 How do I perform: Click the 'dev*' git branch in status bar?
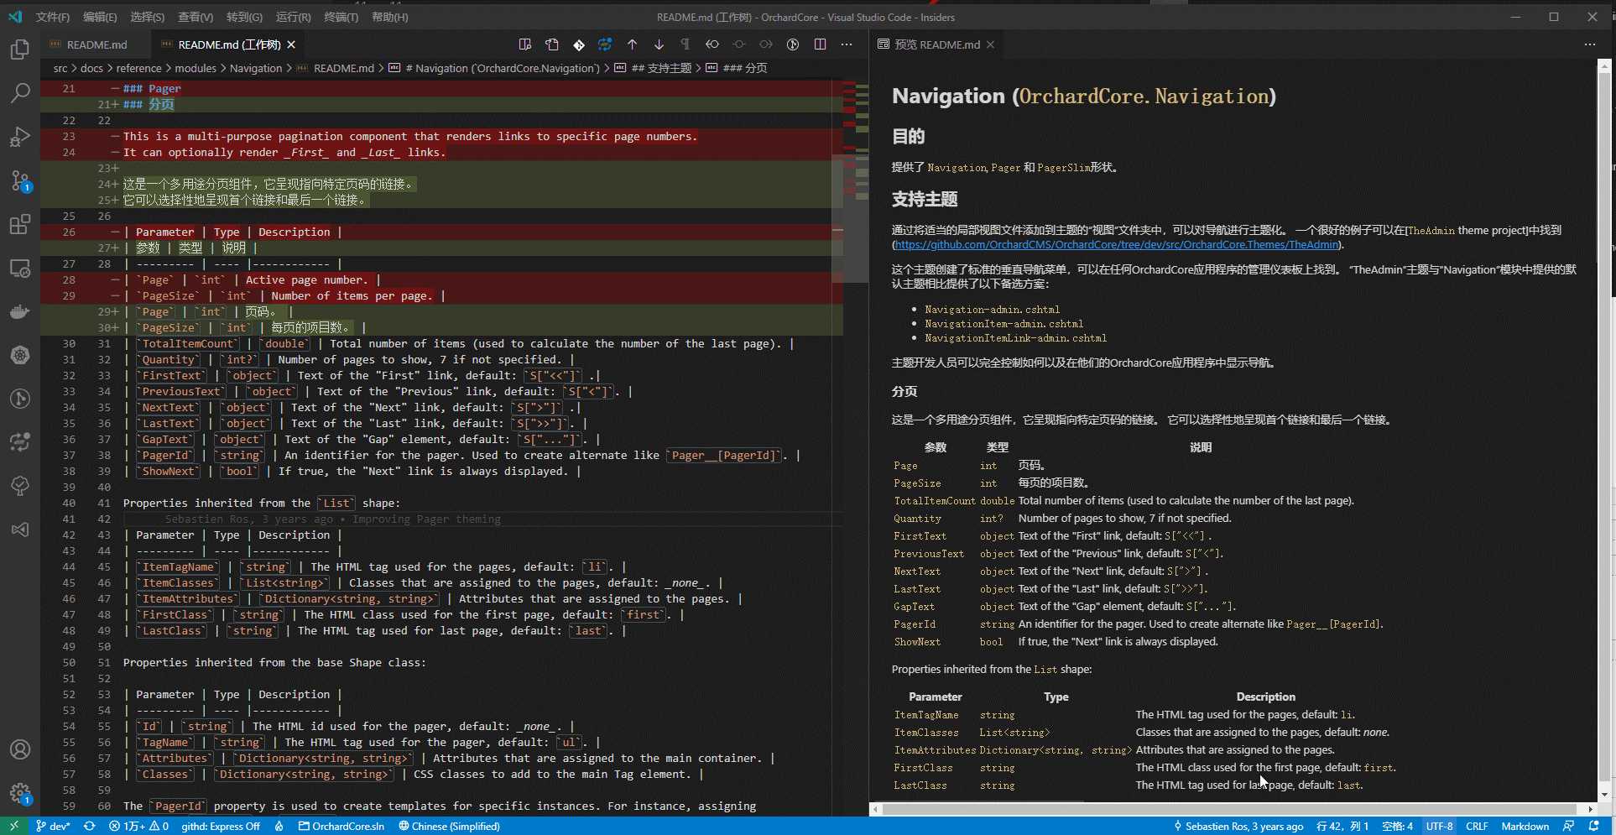click(53, 826)
